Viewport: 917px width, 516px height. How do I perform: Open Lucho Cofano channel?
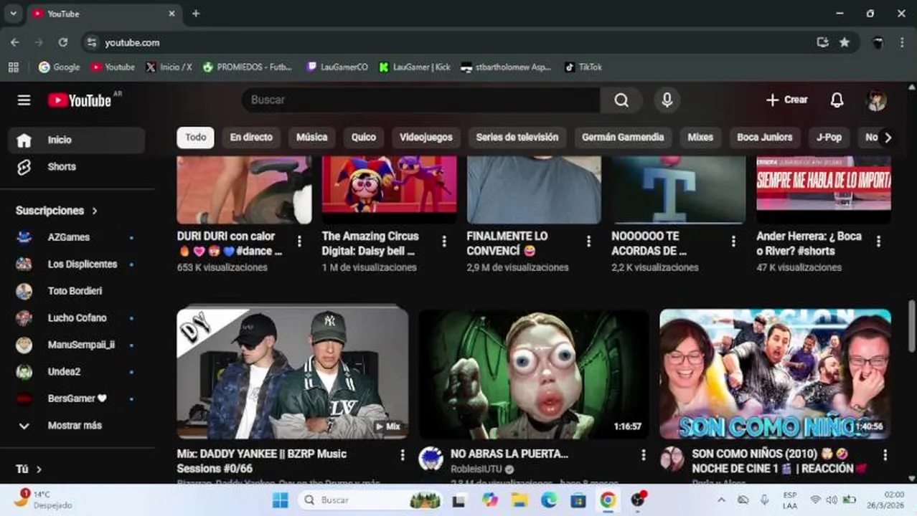pyautogui.click(x=76, y=317)
